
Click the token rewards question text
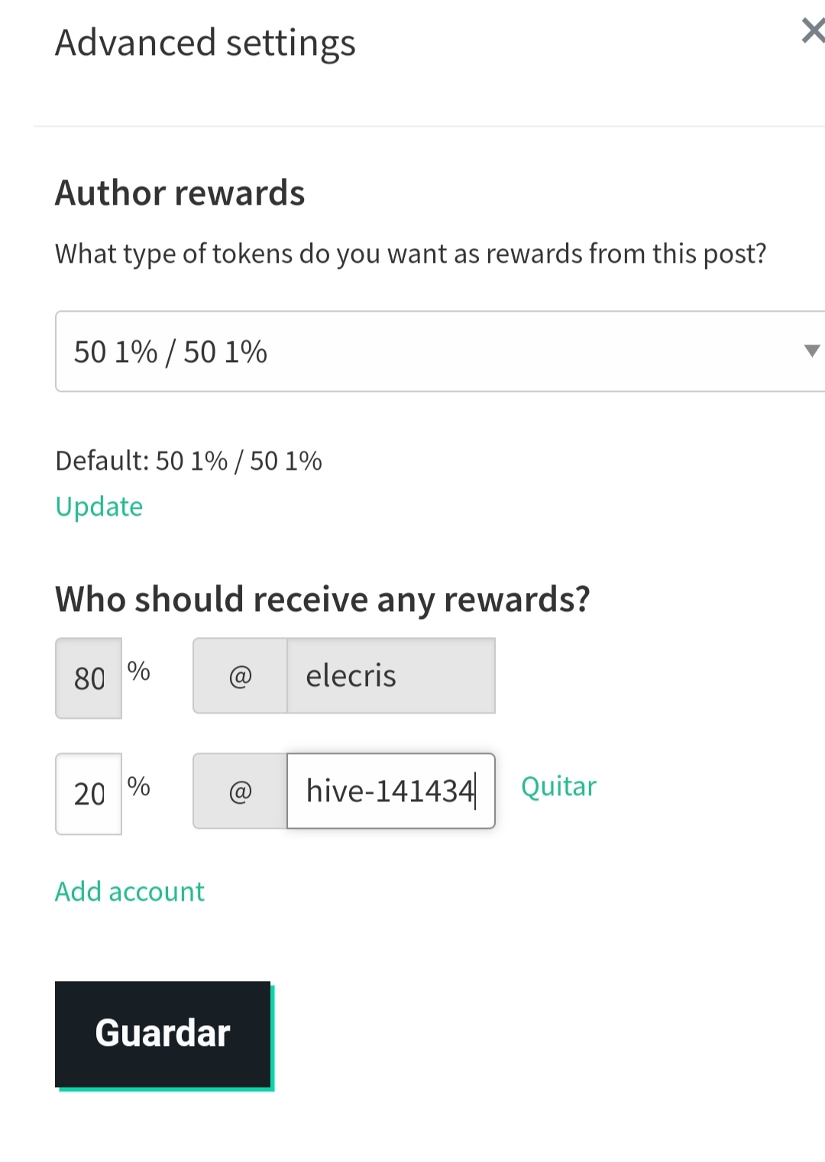point(411,254)
